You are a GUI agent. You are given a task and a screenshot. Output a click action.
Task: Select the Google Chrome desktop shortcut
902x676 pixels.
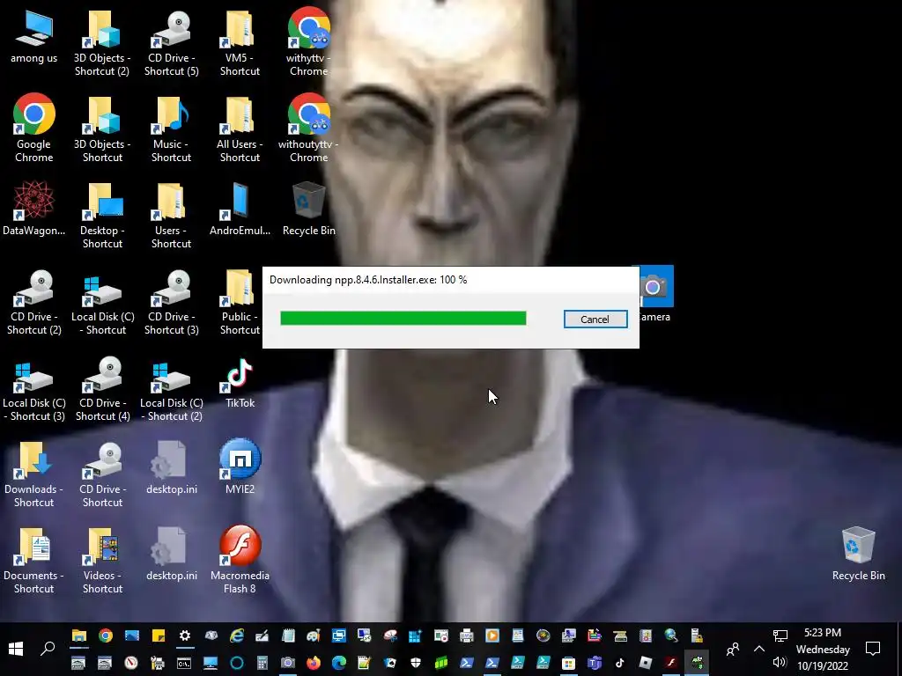[34, 128]
